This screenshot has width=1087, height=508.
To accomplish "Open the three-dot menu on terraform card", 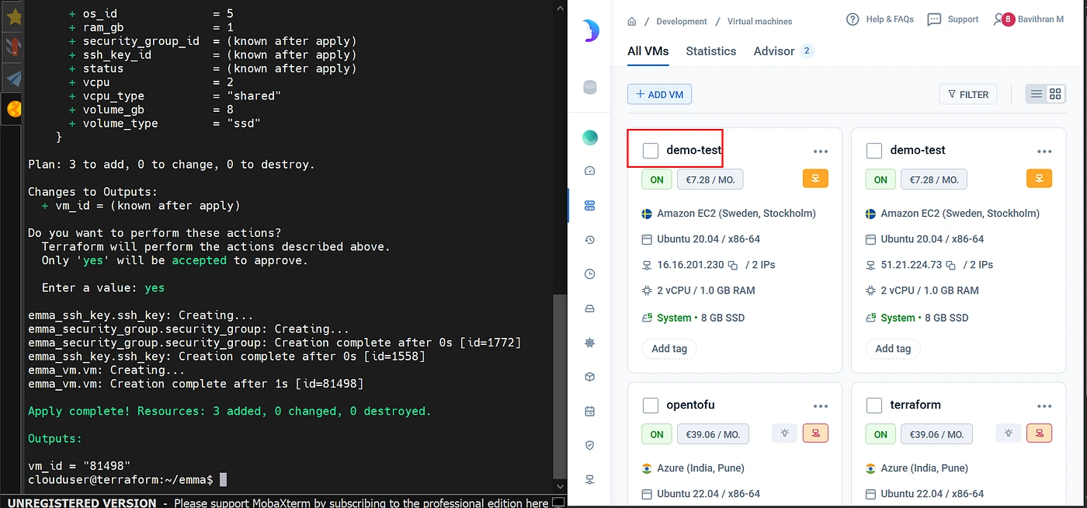I will coord(1044,406).
